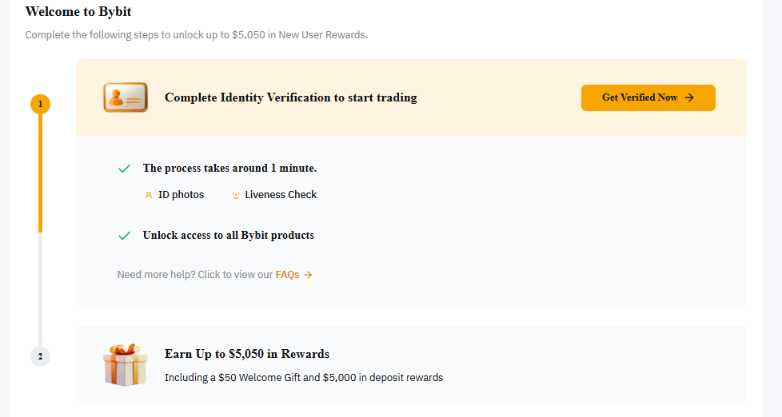Viewport: 782px width, 417px height.
Task: Click the Complete Identity Verification heading
Action: click(x=291, y=97)
